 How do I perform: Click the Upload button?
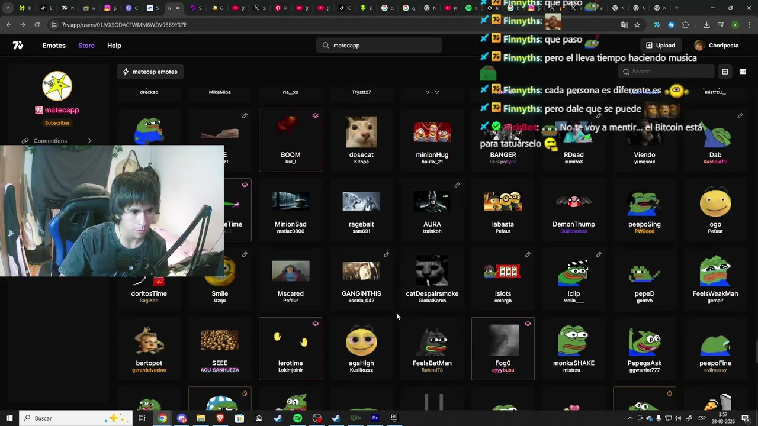pyautogui.click(x=660, y=46)
